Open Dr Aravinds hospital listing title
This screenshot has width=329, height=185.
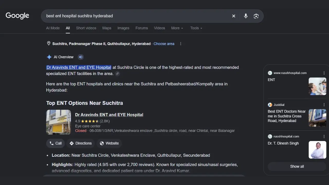pyautogui.click(x=109, y=115)
